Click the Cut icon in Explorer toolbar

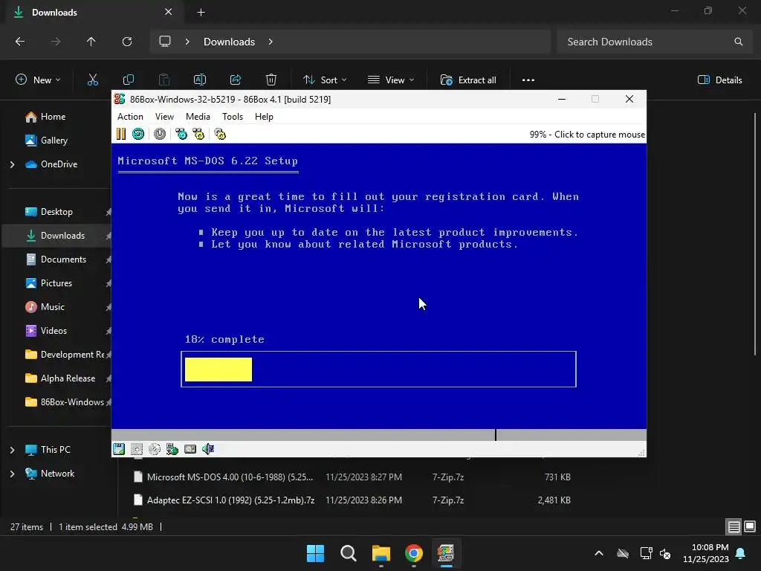[93, 80]
